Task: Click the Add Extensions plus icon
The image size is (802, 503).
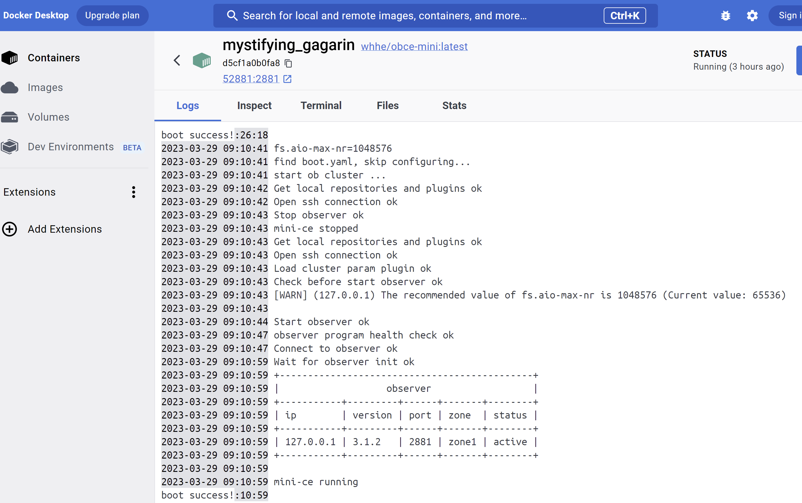Action: [10, 229]
